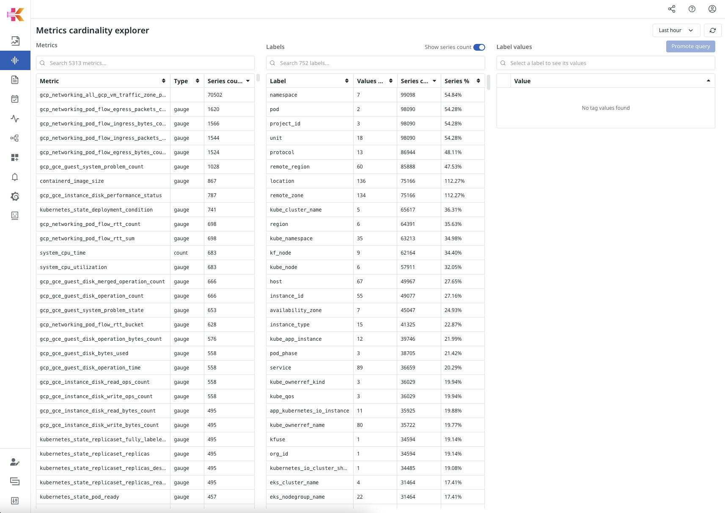
Task: Click the refresh icon button
Action: pos(712,30)
